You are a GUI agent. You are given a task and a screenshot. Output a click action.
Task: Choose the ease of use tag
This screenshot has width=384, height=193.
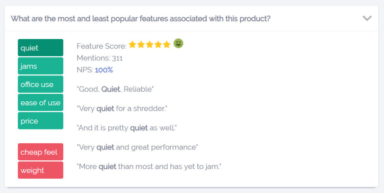tap(40, 103)
